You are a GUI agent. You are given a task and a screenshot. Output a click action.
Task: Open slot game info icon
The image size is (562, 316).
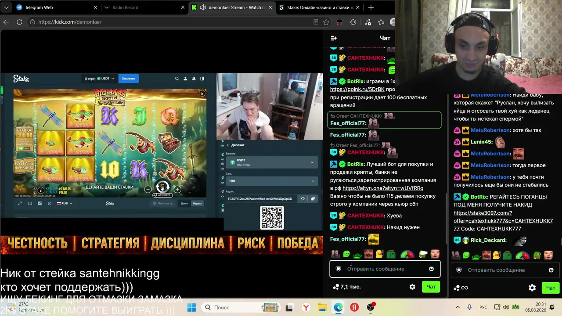pyautogui.click(x=41, y=190)
